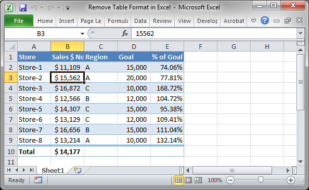The height and width of the screenshot is (190, 309).
Task: Click the Insert Function fx icon
Action: [x=125, y=33]
